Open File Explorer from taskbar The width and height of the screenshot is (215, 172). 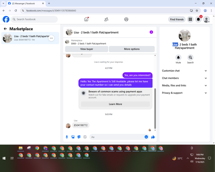tap(21, 148)
